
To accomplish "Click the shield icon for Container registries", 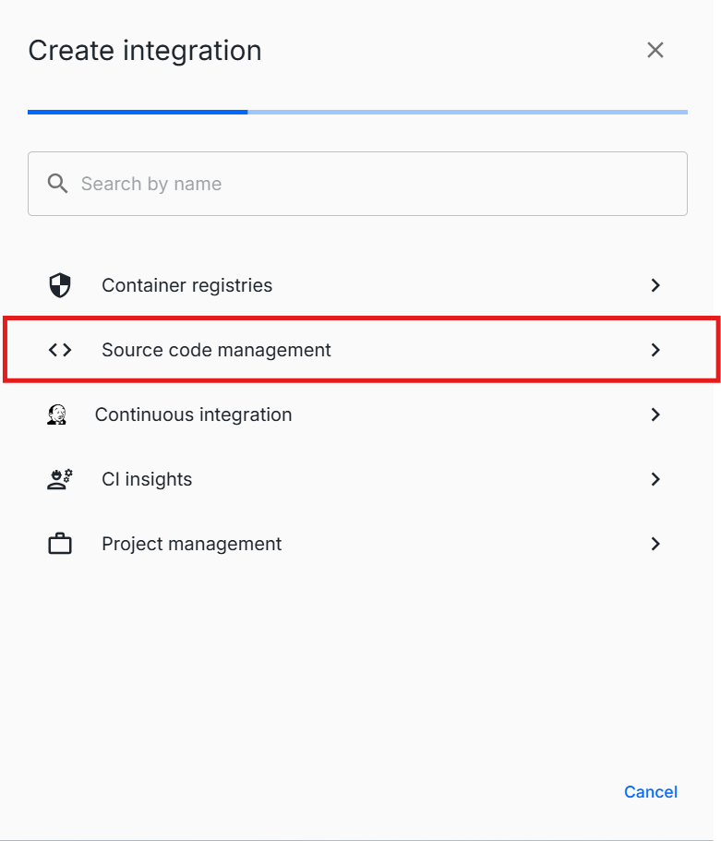I will [x=60, y=285].
